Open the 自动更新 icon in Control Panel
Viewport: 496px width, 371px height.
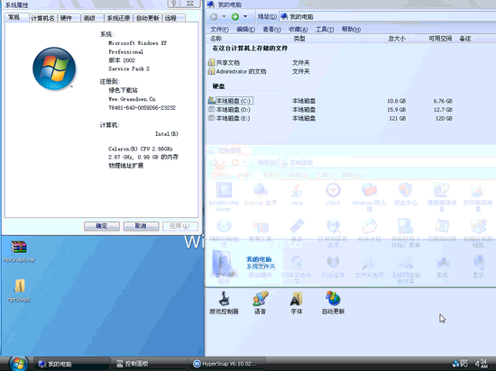[x=333, y=303]
